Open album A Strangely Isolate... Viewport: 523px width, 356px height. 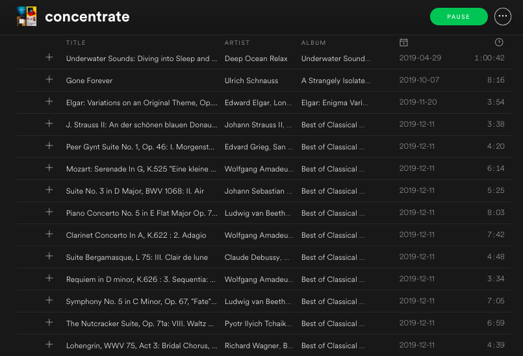tap(336, 81)
